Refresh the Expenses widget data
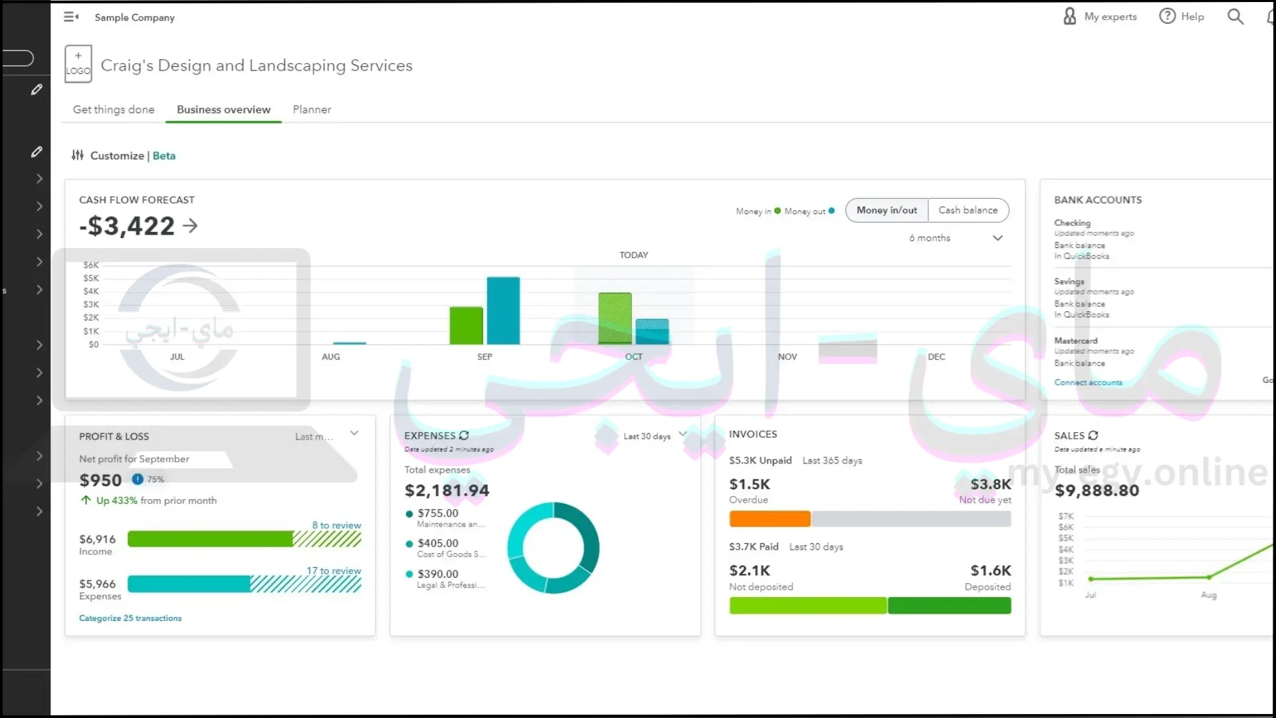Image resolution: width=1276 pixels, height=718 pixels. (464, 435)
